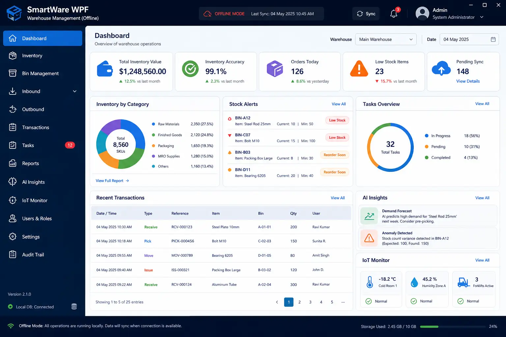This screenshot has height=337, width=506.
Task: Go to the Bin Management menu item
Action: 43,73
